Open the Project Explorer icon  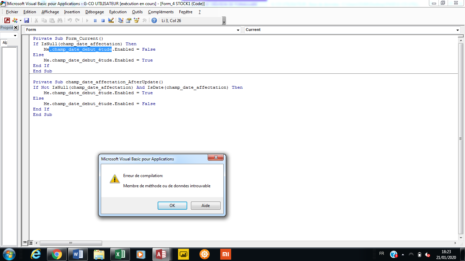point(121,20)
